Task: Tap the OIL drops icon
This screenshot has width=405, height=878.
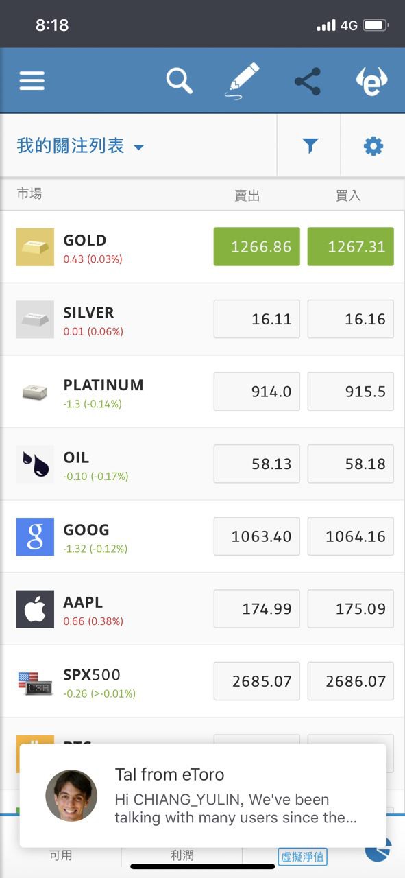Action: [x=35, y=464]
